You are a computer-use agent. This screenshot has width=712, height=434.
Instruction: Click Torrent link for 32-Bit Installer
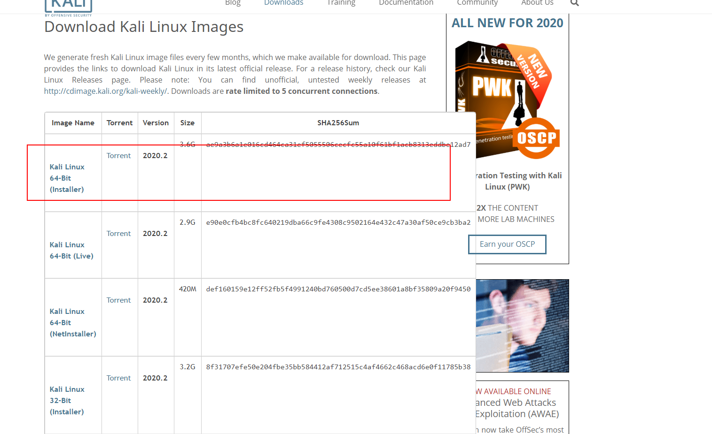click(118, 378)
